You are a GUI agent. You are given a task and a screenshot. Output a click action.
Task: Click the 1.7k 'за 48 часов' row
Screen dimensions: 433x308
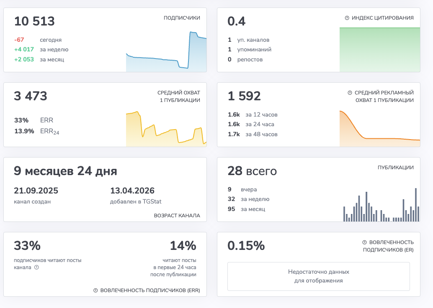(x=253, y=134)
